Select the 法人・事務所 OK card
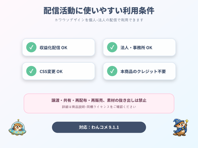Image resolution: width=198 pixels, height=148 pixels. pyautogui.click(x=140, y=47)
